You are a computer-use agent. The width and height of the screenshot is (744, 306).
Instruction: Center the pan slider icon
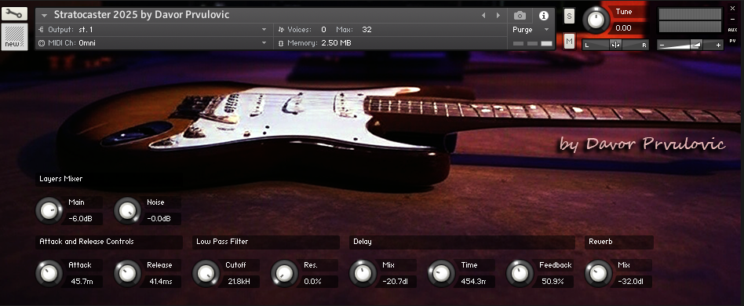[x=615, y=45]
